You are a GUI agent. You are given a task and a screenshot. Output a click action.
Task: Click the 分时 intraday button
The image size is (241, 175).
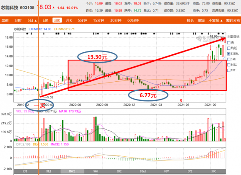click(18, 20)
